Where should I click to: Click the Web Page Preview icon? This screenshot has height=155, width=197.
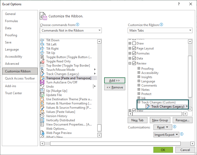click(42, 133)
